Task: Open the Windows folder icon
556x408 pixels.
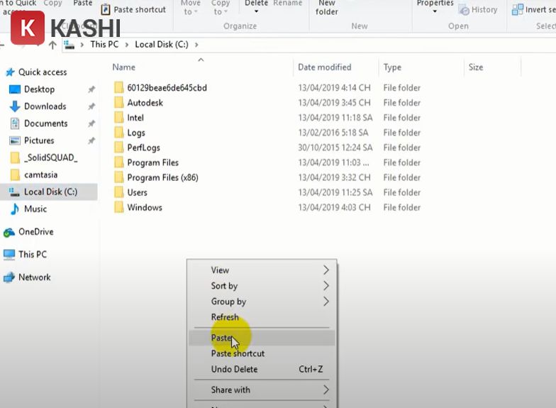Action: point(118,207)
